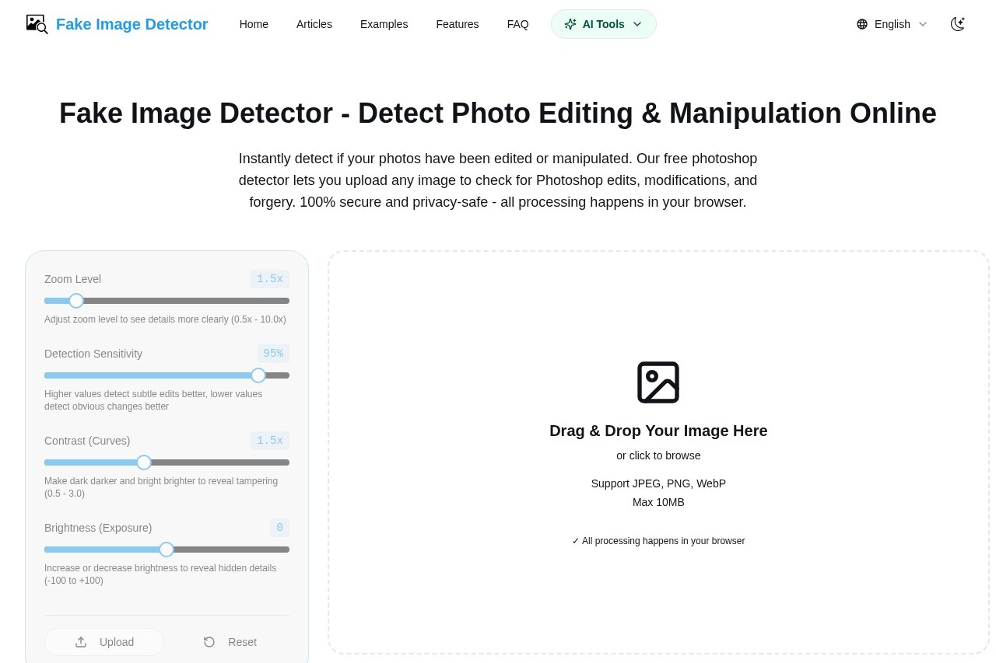Click 'All processing happens in your browser' note
The width and height of the screenshot is (996, 663).
[658, 541]
